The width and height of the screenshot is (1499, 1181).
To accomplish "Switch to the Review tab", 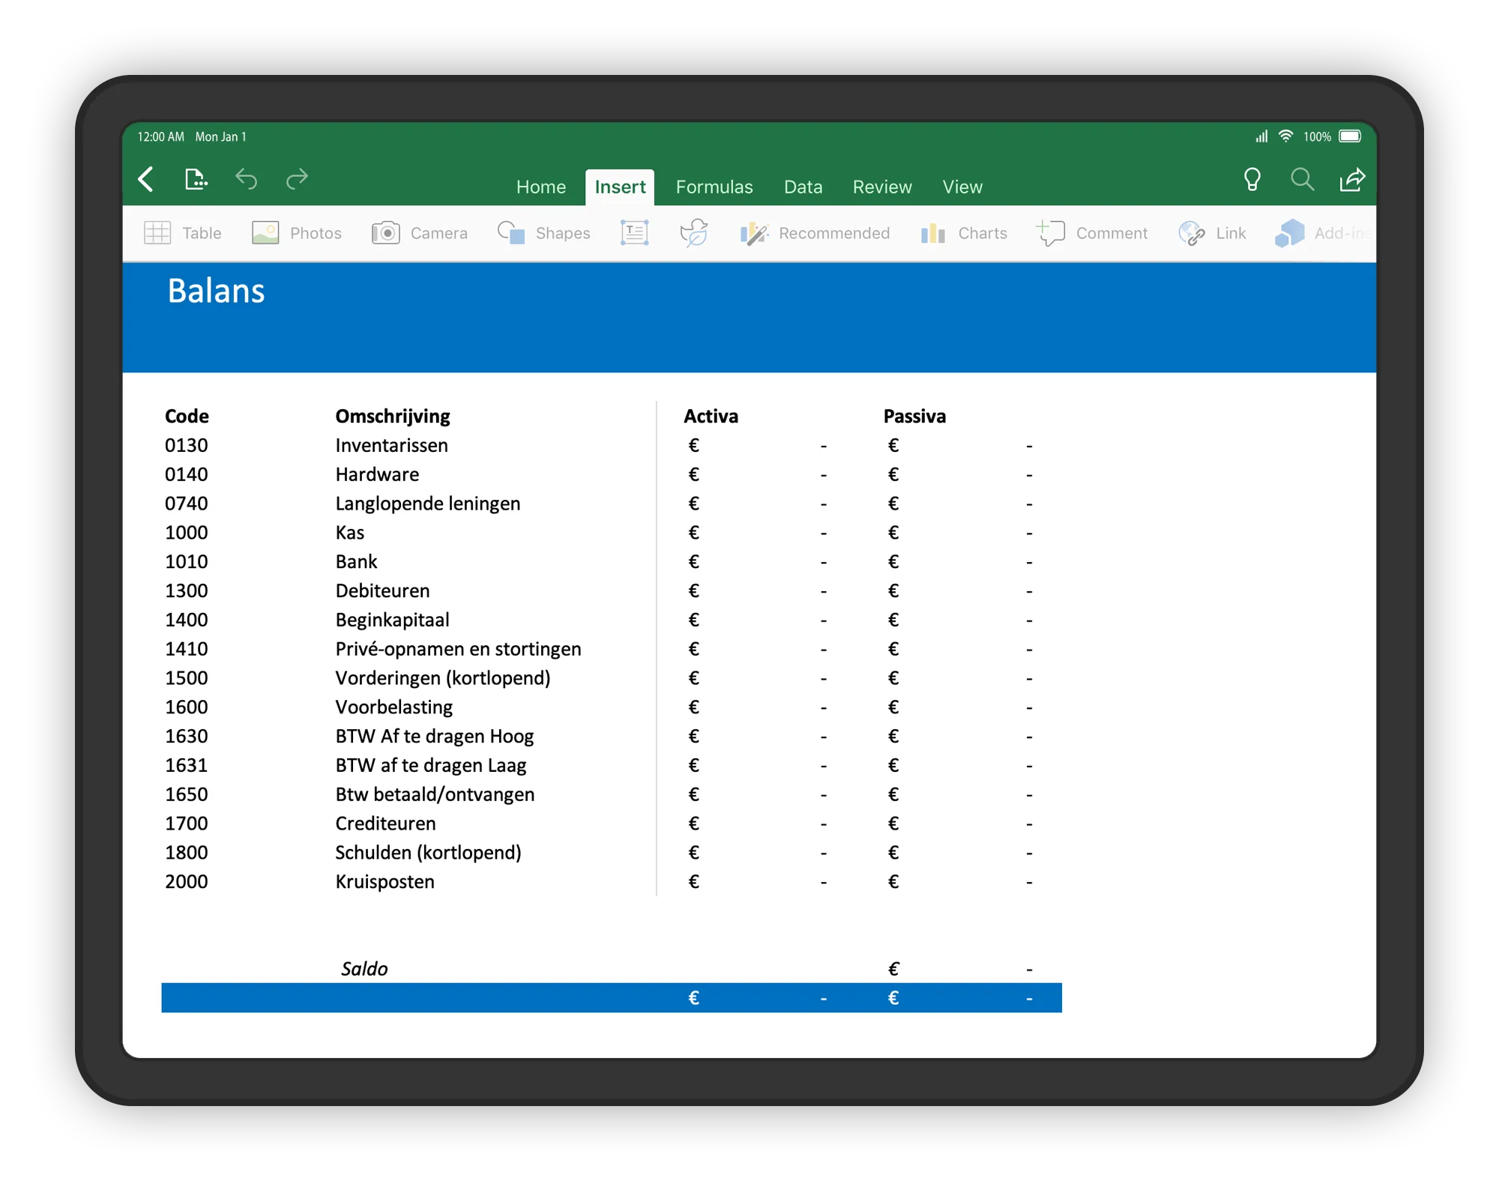I will click(881, 187).
